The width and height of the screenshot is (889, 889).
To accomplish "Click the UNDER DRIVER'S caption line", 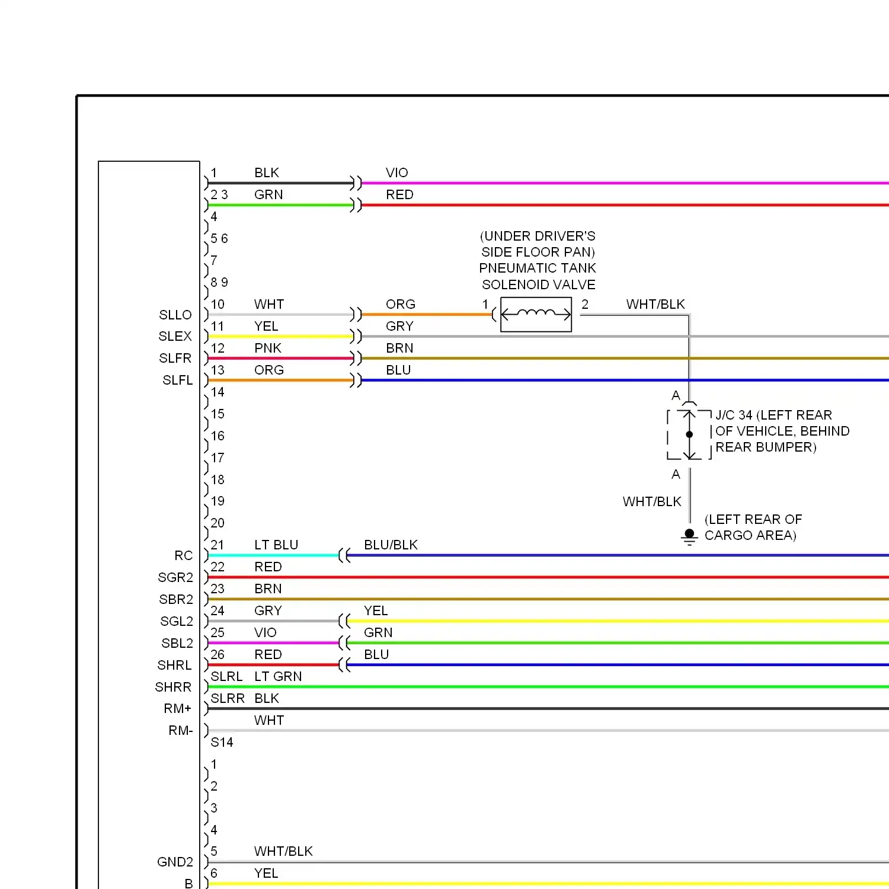I will [x=538, y=236].
